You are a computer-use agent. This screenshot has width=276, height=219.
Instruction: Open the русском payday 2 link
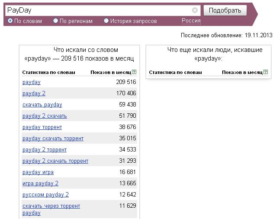pos(45,195)
